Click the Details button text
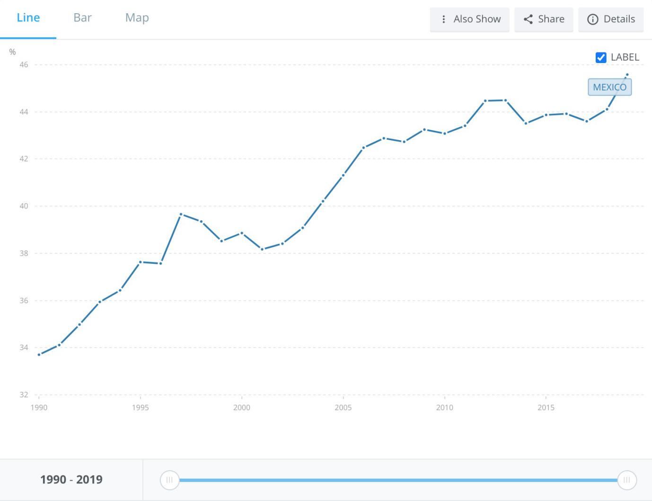This screenshot has width=652, height=501. [619, 19]
